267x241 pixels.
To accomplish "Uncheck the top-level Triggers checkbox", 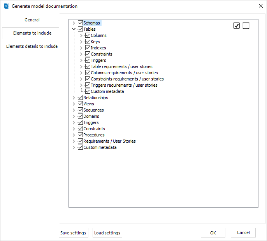I will point(80,122).
